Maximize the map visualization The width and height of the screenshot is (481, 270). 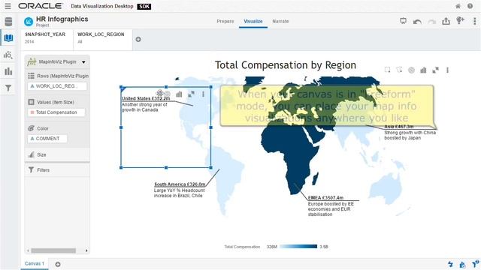[435, 70]
